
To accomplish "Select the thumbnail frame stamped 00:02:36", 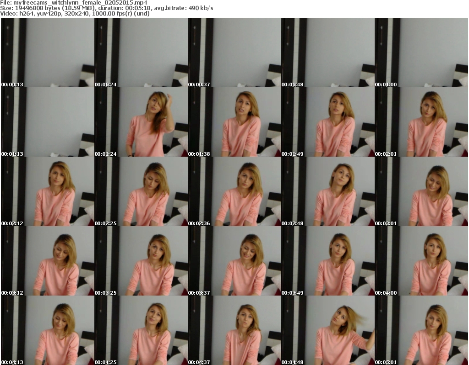I will pos(234,191).
